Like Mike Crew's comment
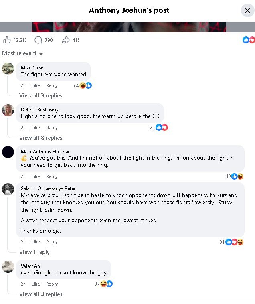Image resolution: width=255 pixels, height=304 pixels. point(36,85)
